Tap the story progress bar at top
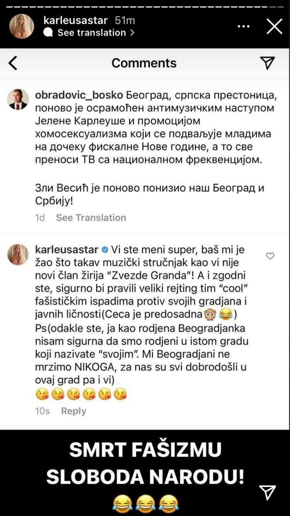The width and height of the screenshot is (290, 516). 145,6
